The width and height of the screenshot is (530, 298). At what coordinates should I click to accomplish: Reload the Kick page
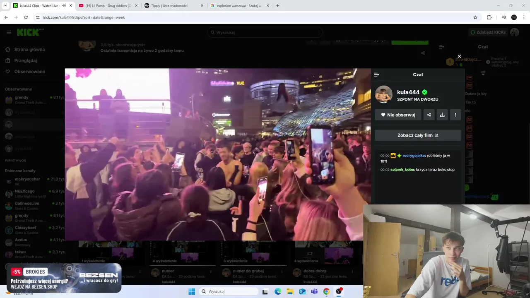[26, 17]
